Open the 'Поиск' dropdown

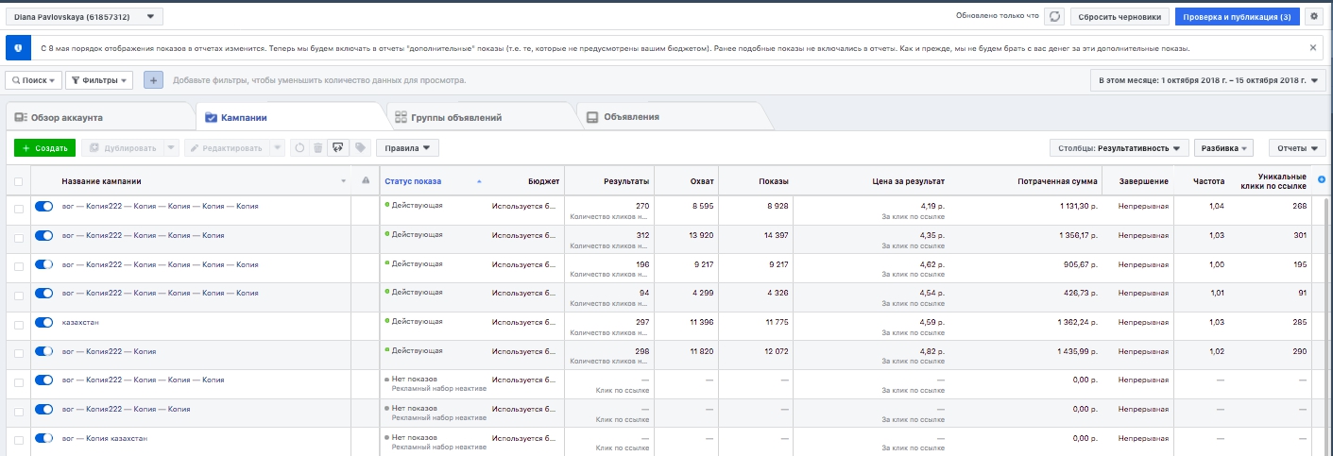tap(34, 81)
